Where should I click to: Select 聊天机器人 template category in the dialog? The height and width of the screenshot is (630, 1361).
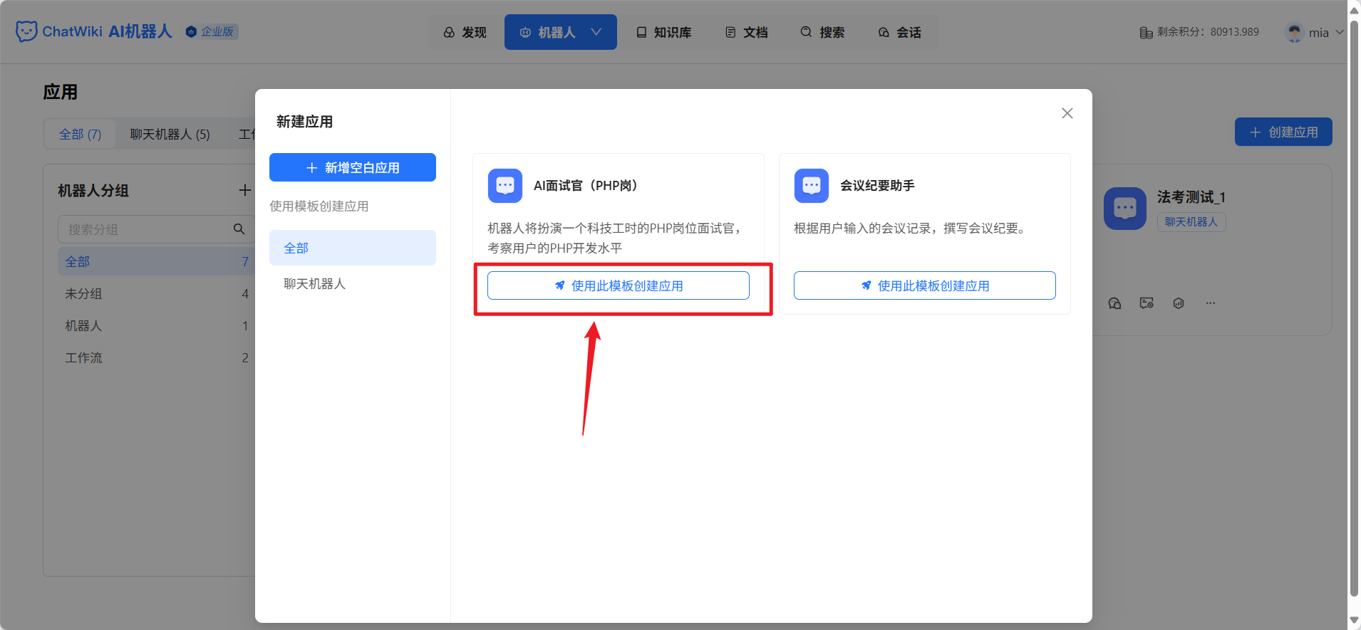tap(353, 283)
